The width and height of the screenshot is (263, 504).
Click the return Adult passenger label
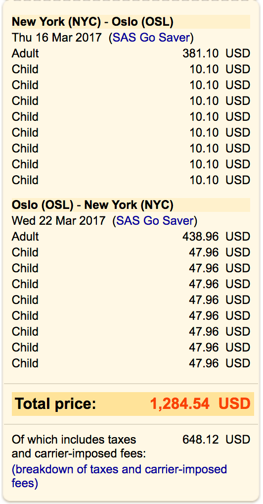point(25,237)
